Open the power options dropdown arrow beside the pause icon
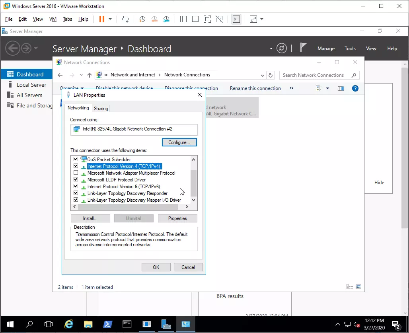The height and width of the screenshot is (333, 409). [x=110, y=19]
